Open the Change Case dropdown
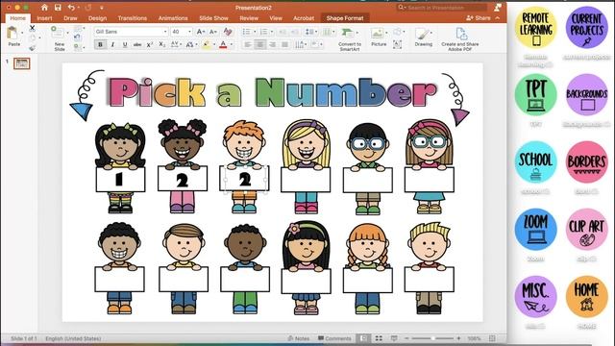Screen dimensions: 615x346 190,45
